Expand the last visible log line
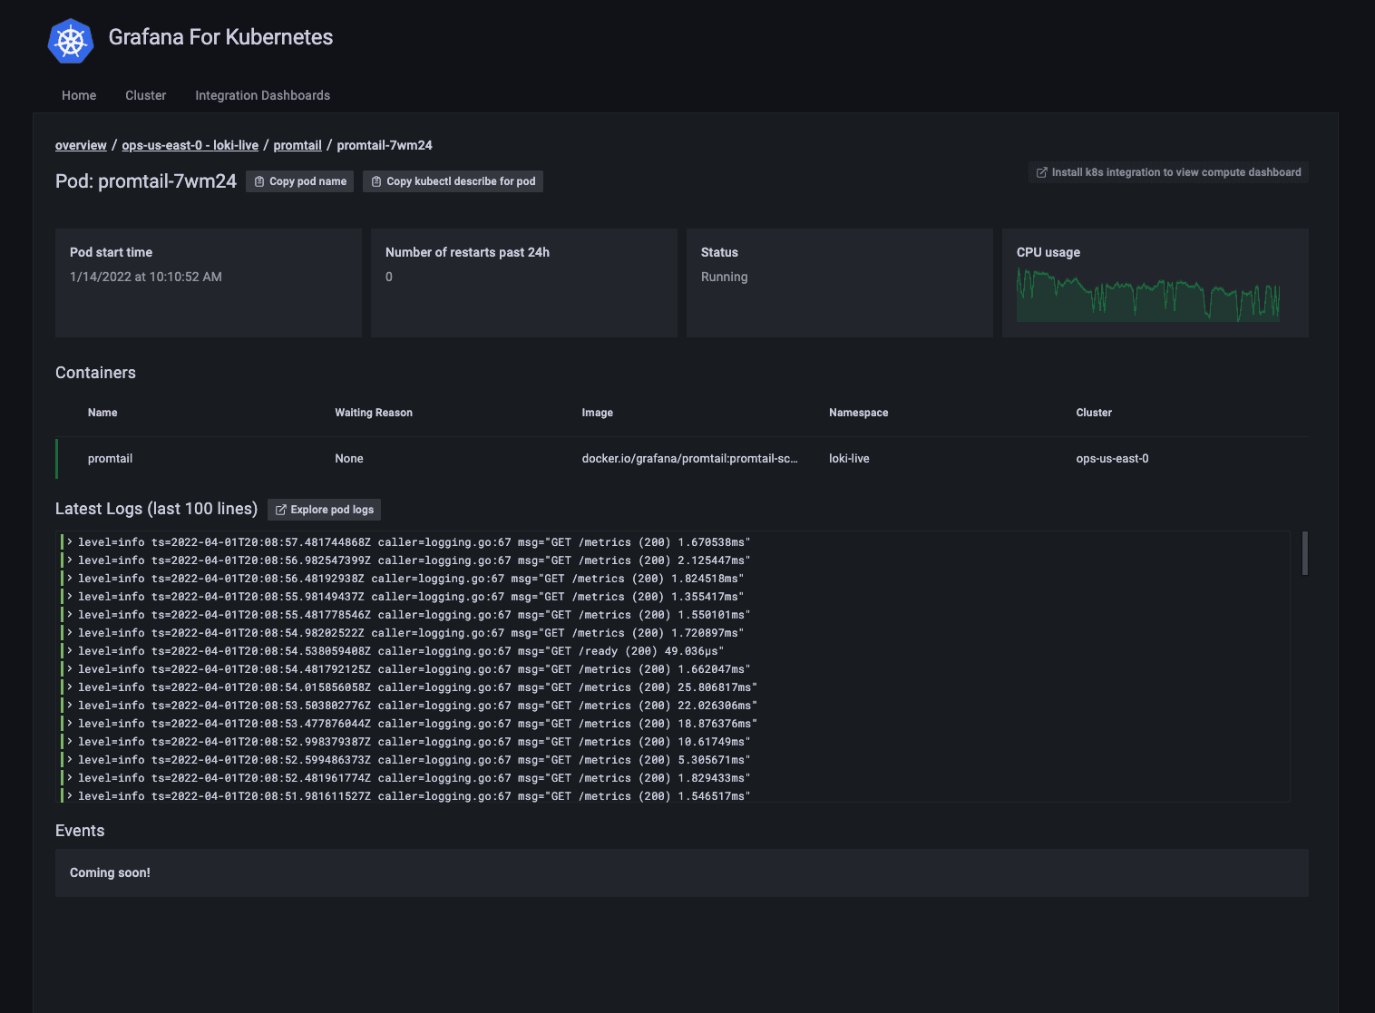The width and height of the screenshot is (1375, 1013). [x=70, y=796]
